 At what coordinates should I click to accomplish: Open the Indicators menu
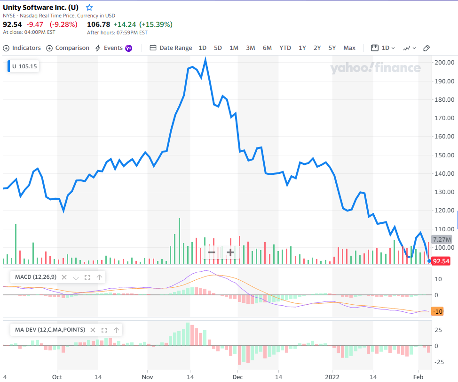click(22, 48)
